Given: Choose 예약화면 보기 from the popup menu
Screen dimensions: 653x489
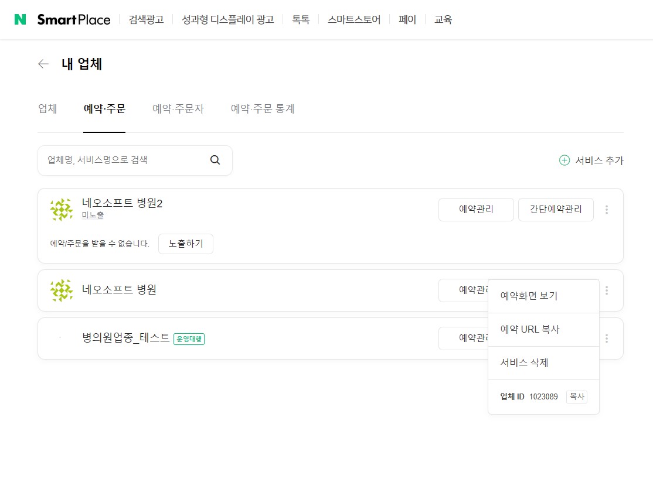Looking at the screenshot, I should tap(543, 296).
